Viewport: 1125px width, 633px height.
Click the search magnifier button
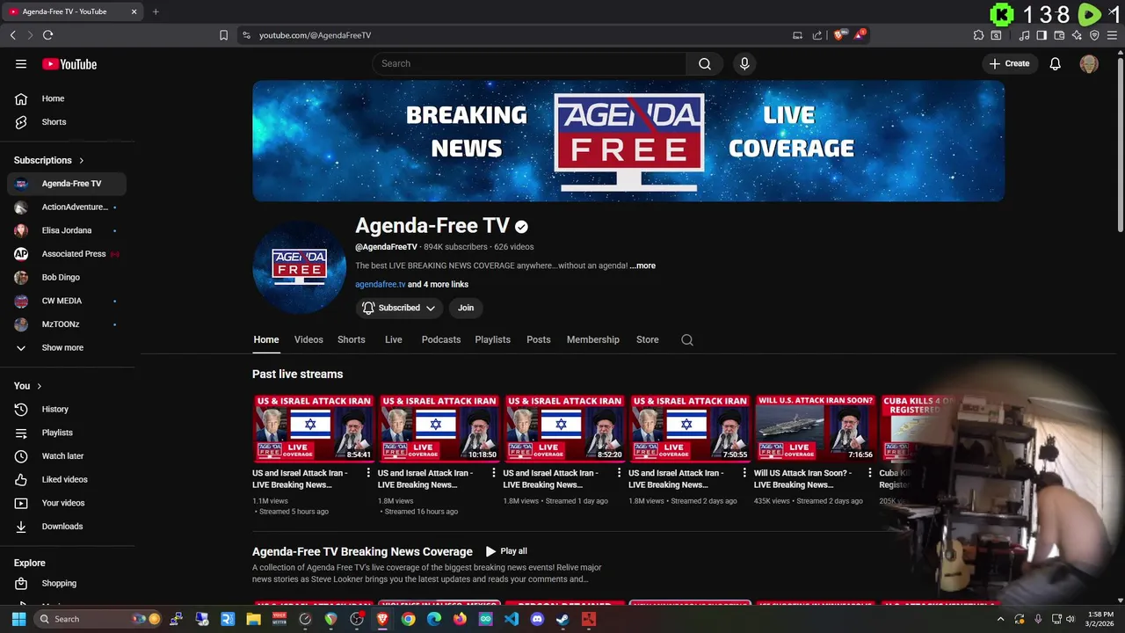pos(705,63)
